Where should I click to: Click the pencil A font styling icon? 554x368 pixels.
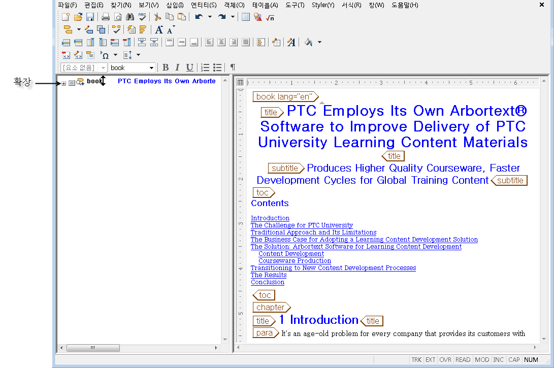click(291, 42)
